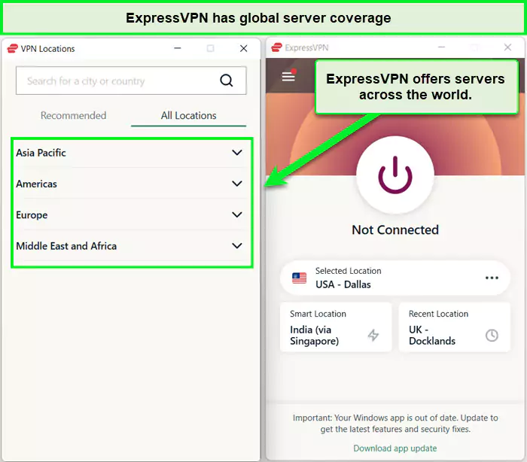This screenshot has height=462, width=527.
Task: Maximize the VPN Locations window
Action: click(210, 48)
